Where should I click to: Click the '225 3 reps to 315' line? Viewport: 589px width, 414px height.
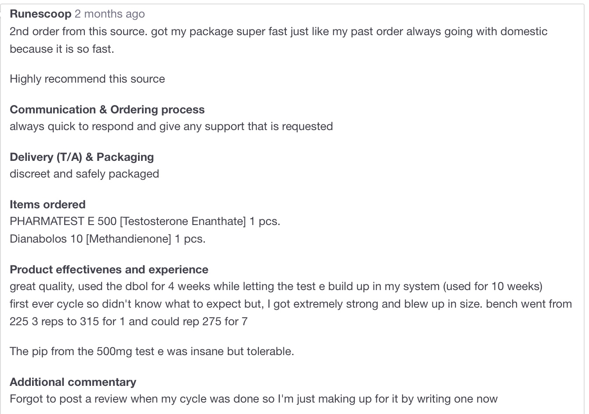(x=128, y=322)
